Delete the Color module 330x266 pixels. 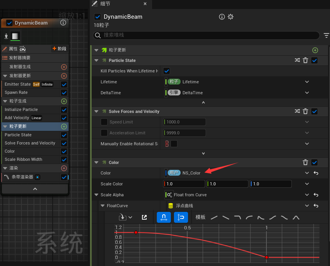pos(305,162)
